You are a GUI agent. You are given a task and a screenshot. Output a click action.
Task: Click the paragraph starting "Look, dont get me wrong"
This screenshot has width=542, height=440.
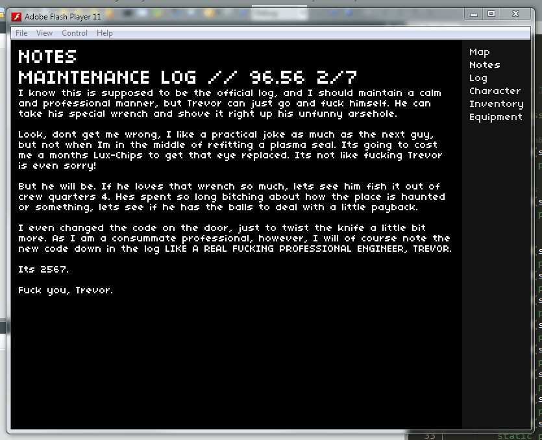230,150
